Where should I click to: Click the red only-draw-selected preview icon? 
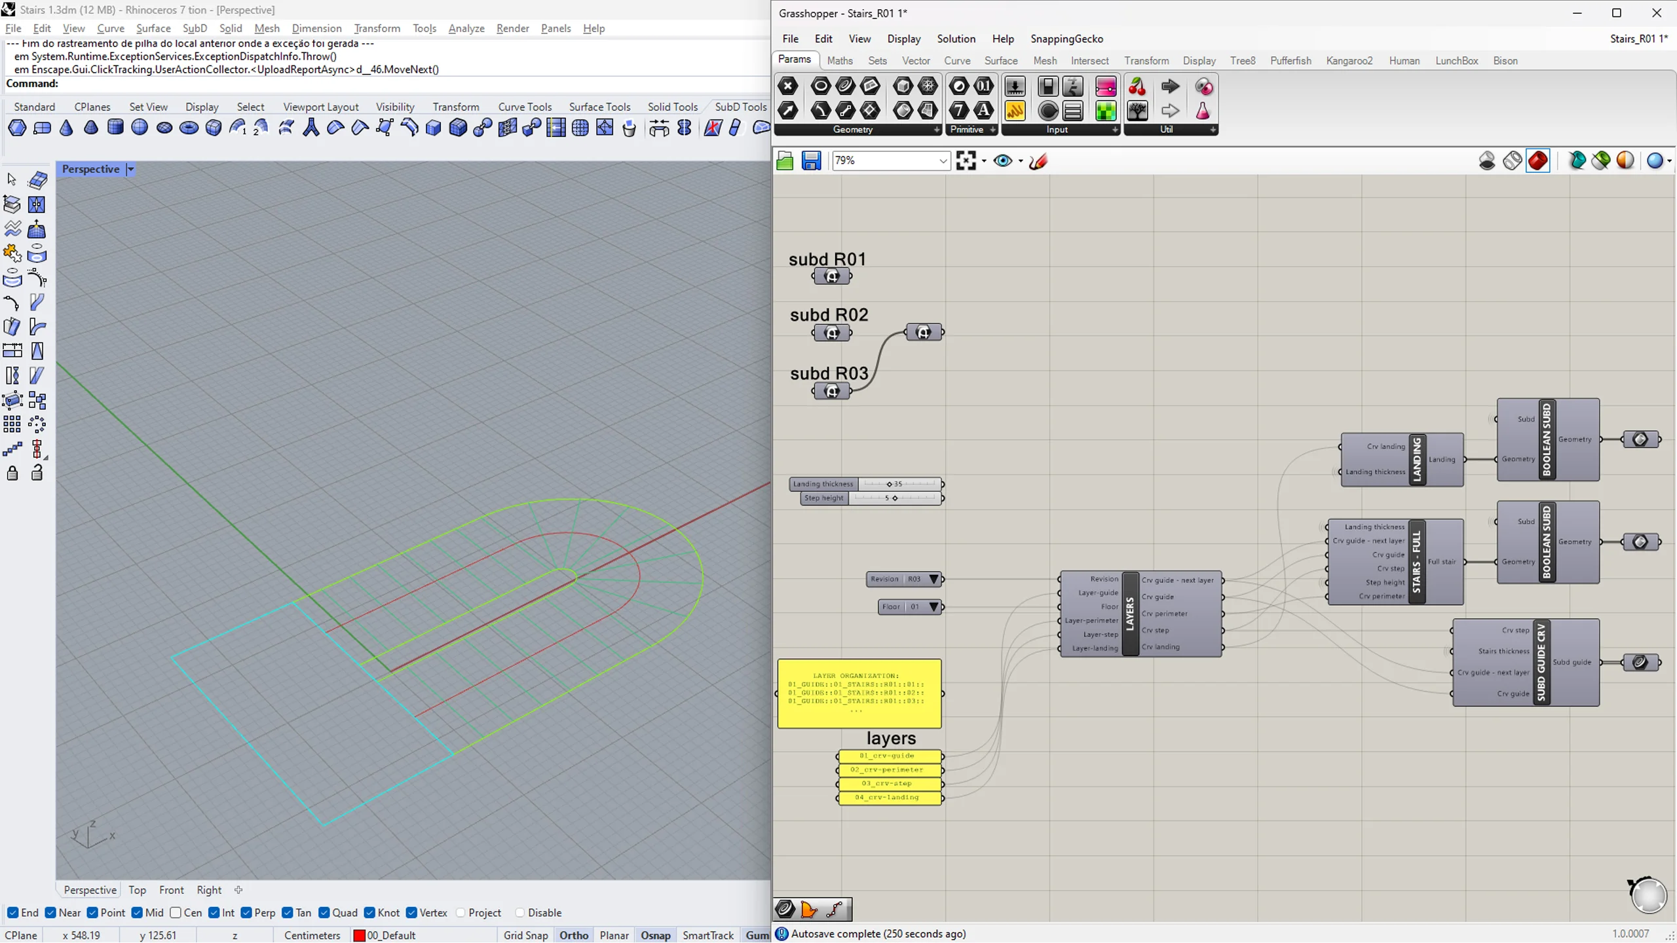1538,160
